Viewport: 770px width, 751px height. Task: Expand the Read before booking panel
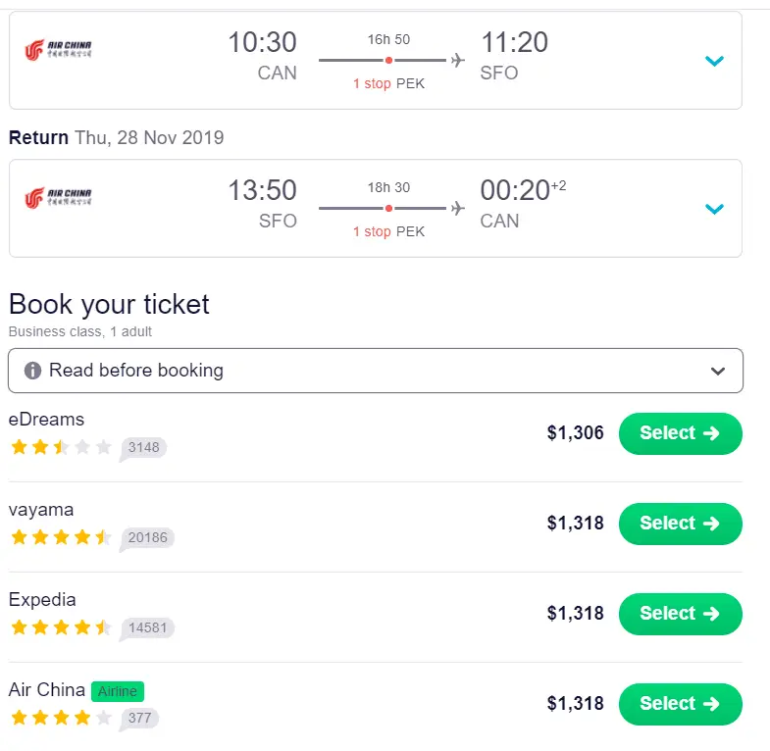[718, 372]
